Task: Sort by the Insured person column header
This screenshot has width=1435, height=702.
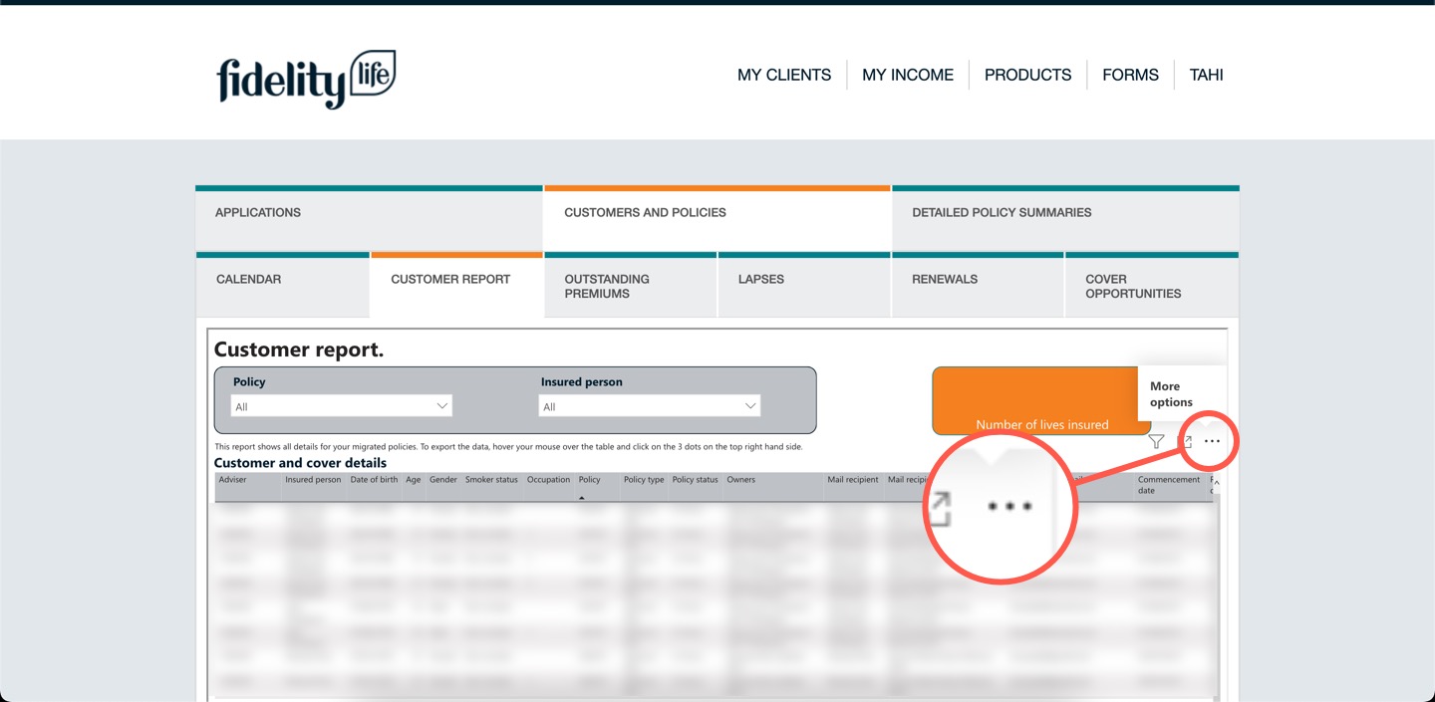Action: (x=313, y=480)
